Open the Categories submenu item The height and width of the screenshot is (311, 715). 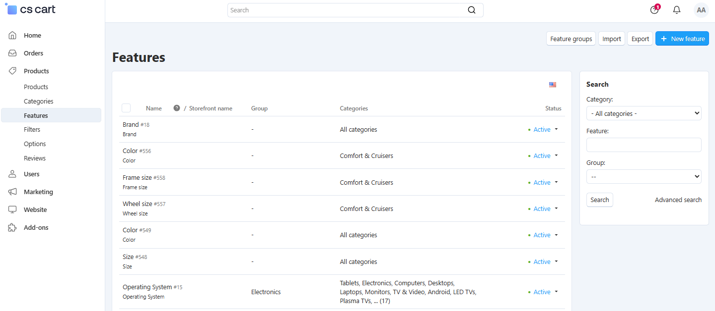coord(38,101)
